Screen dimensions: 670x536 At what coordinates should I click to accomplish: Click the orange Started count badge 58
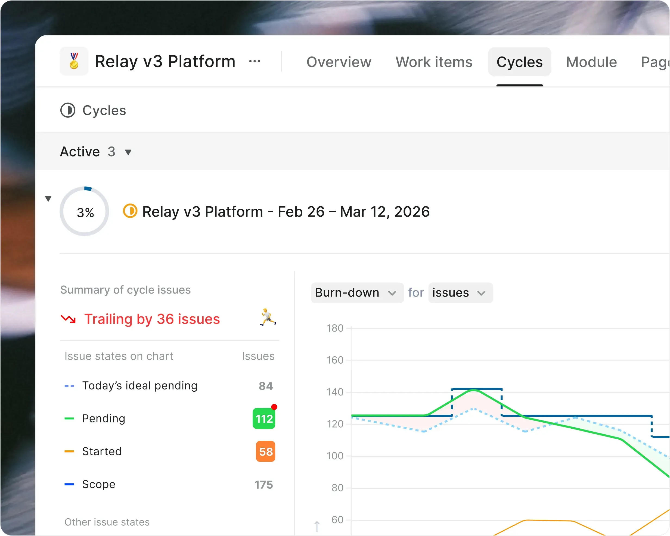tap(266, 451)
